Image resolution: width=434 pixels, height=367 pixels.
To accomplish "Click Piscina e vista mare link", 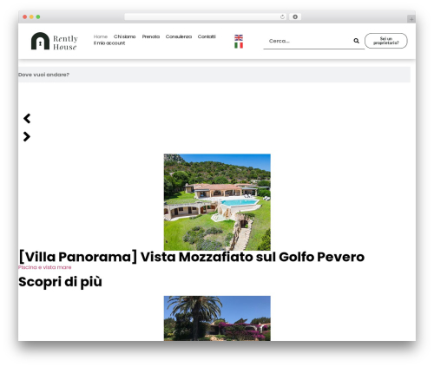I will (x=45, y=267).
